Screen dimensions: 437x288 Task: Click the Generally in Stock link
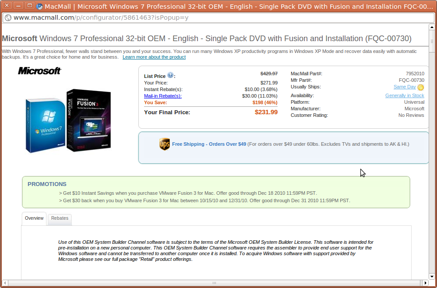click(x=405, y=95)
